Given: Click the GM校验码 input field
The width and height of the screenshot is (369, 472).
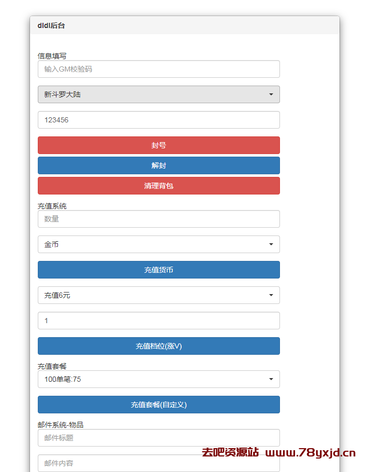Looking at the screenshot, I should coord(158,69).
